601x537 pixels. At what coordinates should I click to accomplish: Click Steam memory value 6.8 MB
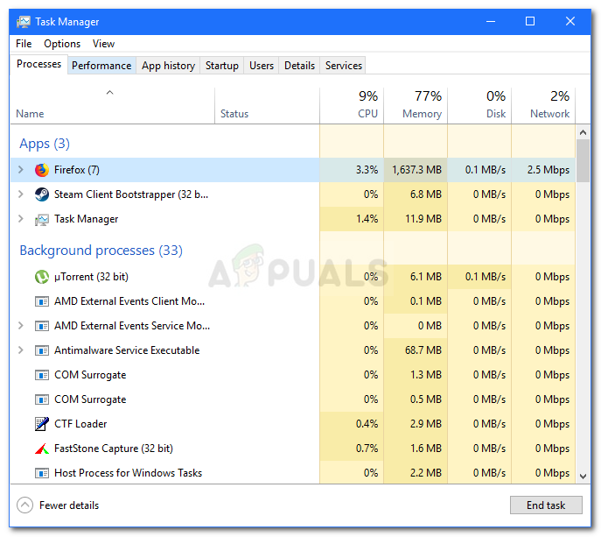pyautogui.click(x=426, y=194)
